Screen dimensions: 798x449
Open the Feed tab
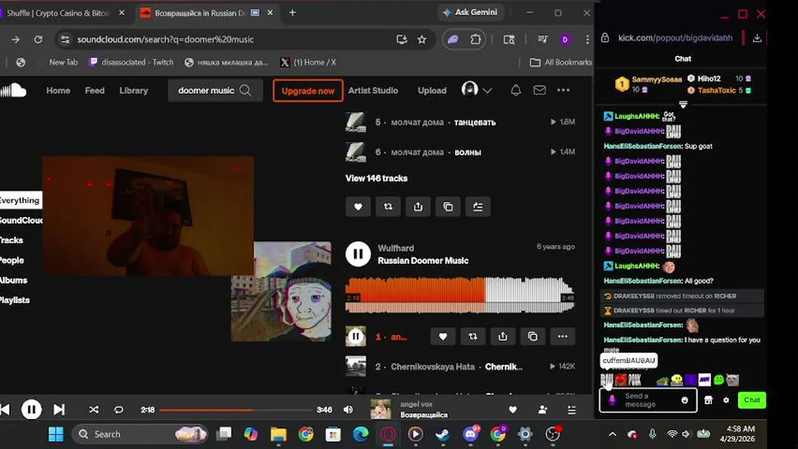[94, 90]
